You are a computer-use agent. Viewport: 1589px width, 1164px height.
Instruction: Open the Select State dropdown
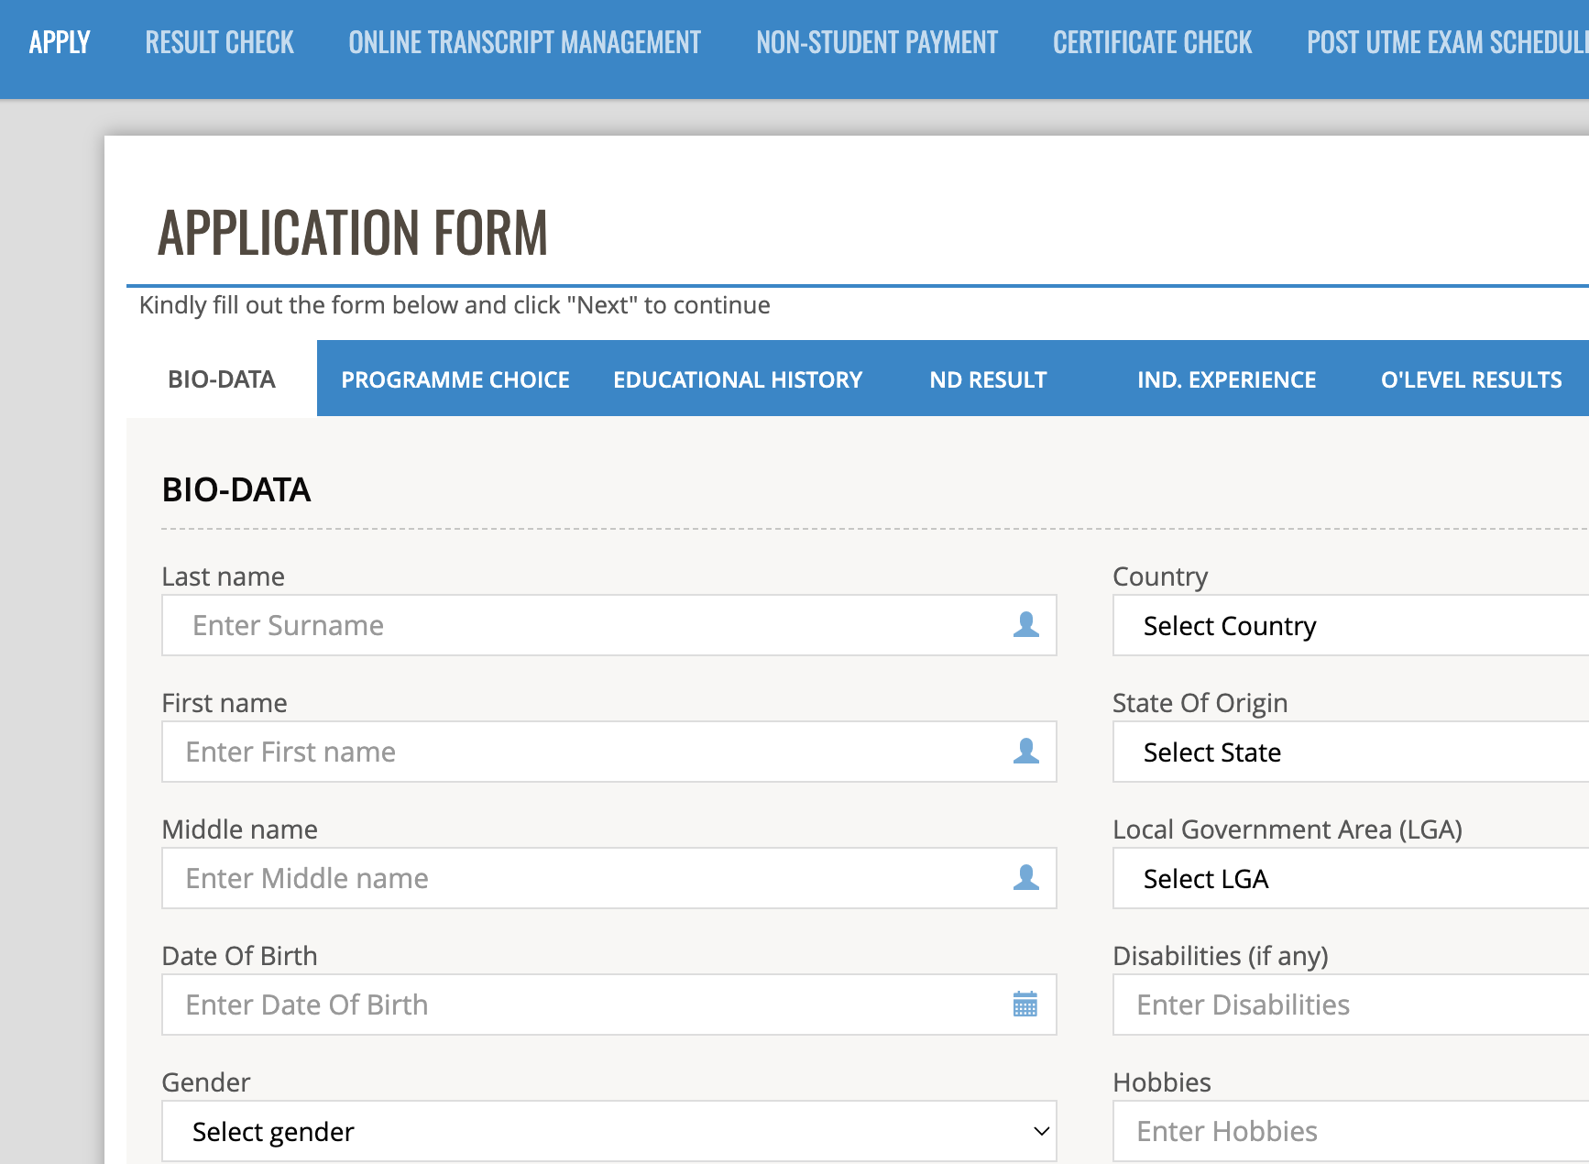[x=1351, y=752]
